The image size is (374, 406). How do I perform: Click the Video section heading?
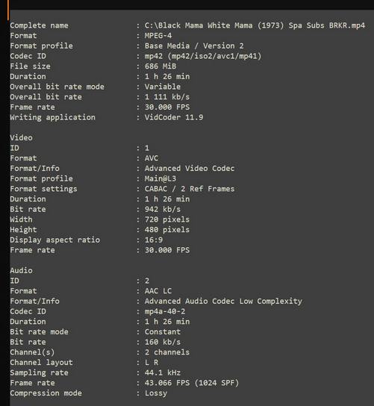pos(21,137)
